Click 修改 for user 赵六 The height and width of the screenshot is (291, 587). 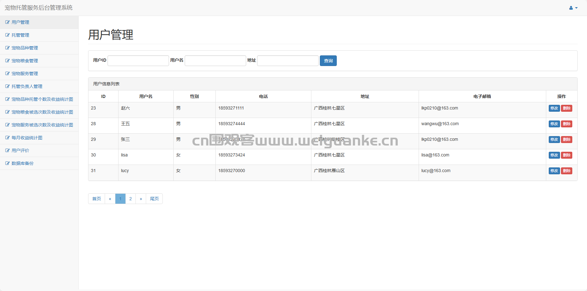554,108
